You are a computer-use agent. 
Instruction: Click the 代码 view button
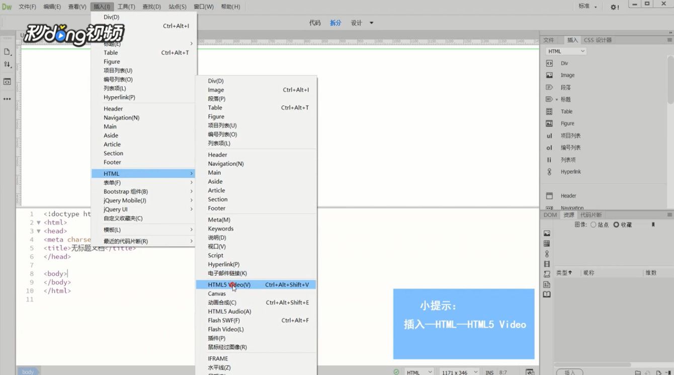click(315, 23)
